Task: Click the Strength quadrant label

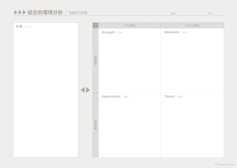Action: [108, 32]
